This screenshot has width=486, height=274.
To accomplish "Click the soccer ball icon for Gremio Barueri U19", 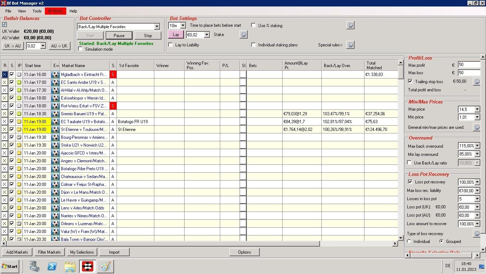I will [55, 114].
